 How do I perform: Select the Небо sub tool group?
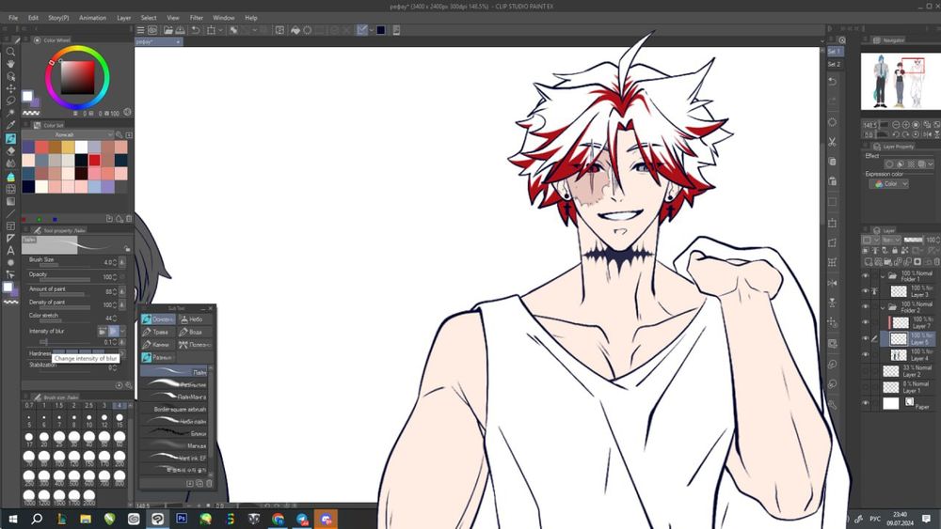click(195, 319)
